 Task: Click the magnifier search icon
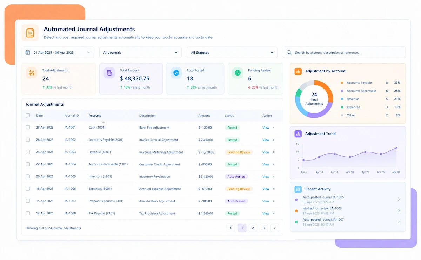coord(289,52)
